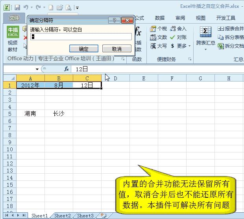Open the 文件 tab
Viewport: 244px width, 219px height.
click(x=14, y=18)
